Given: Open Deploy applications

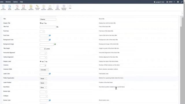Looking at the screenshot, I should (50, 7).
